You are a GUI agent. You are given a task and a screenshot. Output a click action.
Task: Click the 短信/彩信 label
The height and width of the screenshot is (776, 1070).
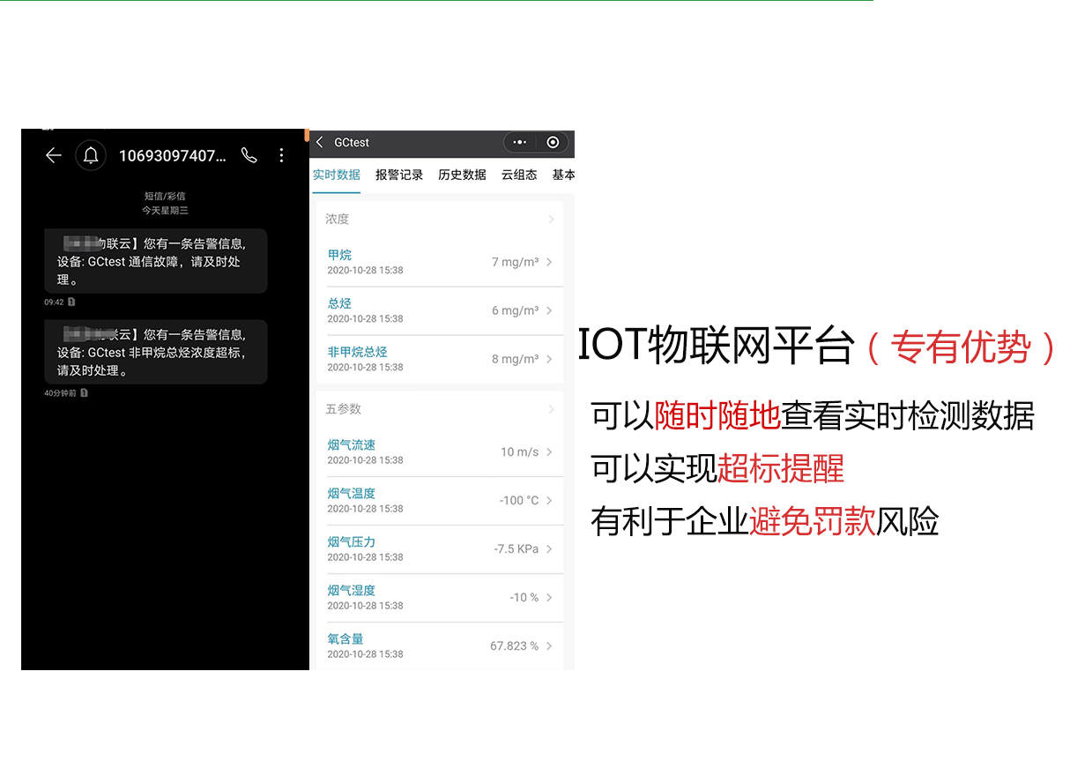(x=165, y=196)
